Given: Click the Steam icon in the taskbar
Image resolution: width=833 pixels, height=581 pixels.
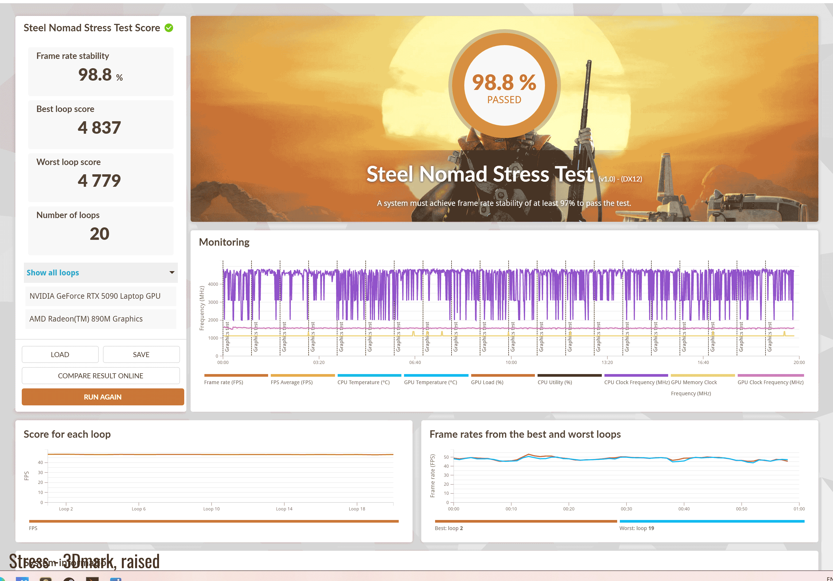Looking at the screenshot, I should click(69, 579).
